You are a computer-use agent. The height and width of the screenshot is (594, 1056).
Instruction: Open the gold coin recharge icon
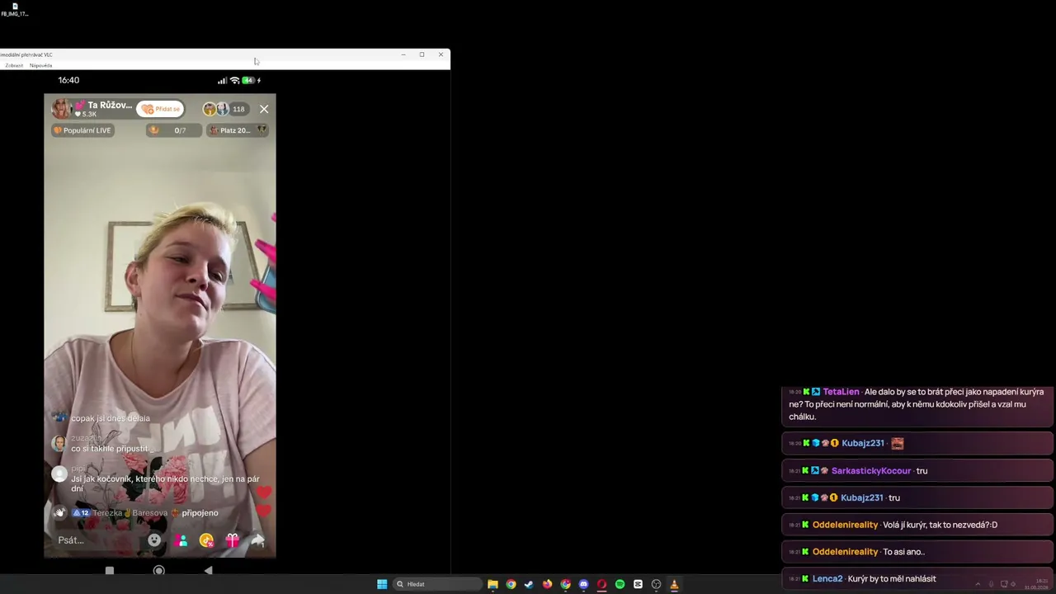pos(206,540)
